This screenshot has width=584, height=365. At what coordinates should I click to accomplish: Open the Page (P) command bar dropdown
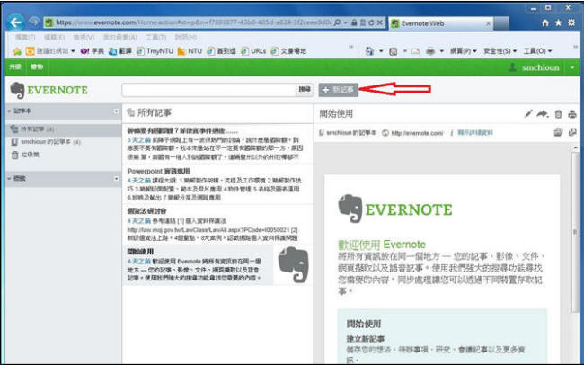464,51
